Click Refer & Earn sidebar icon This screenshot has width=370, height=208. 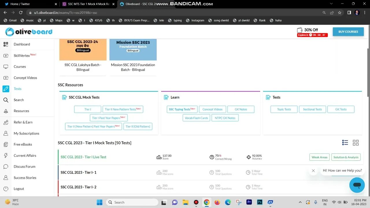coord(6,122)
